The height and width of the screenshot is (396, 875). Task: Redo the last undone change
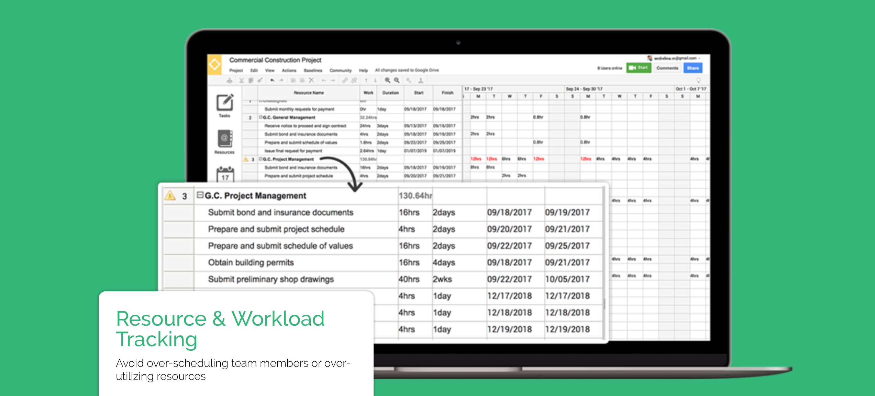point(281,80)
